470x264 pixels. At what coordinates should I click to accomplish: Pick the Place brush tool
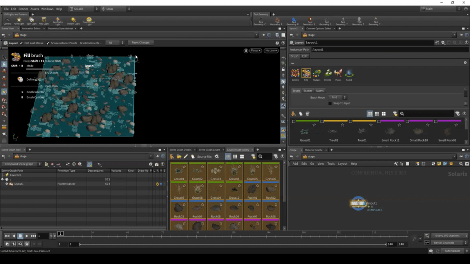click(x=338, y=73)
